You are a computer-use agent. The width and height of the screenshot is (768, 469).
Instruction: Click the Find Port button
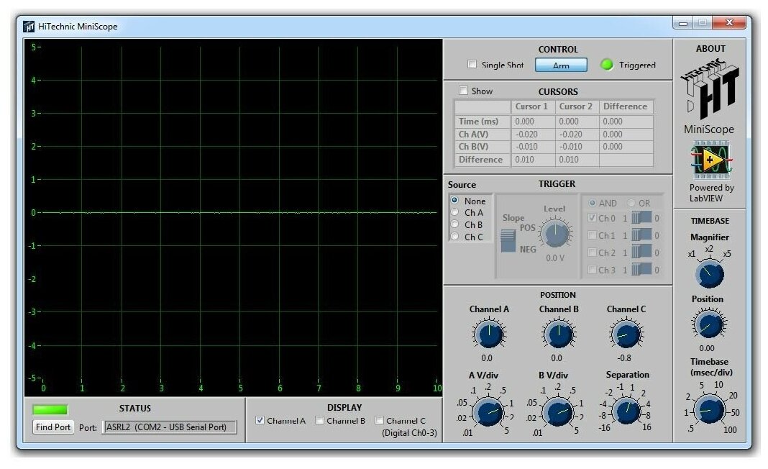pos(53,427)
